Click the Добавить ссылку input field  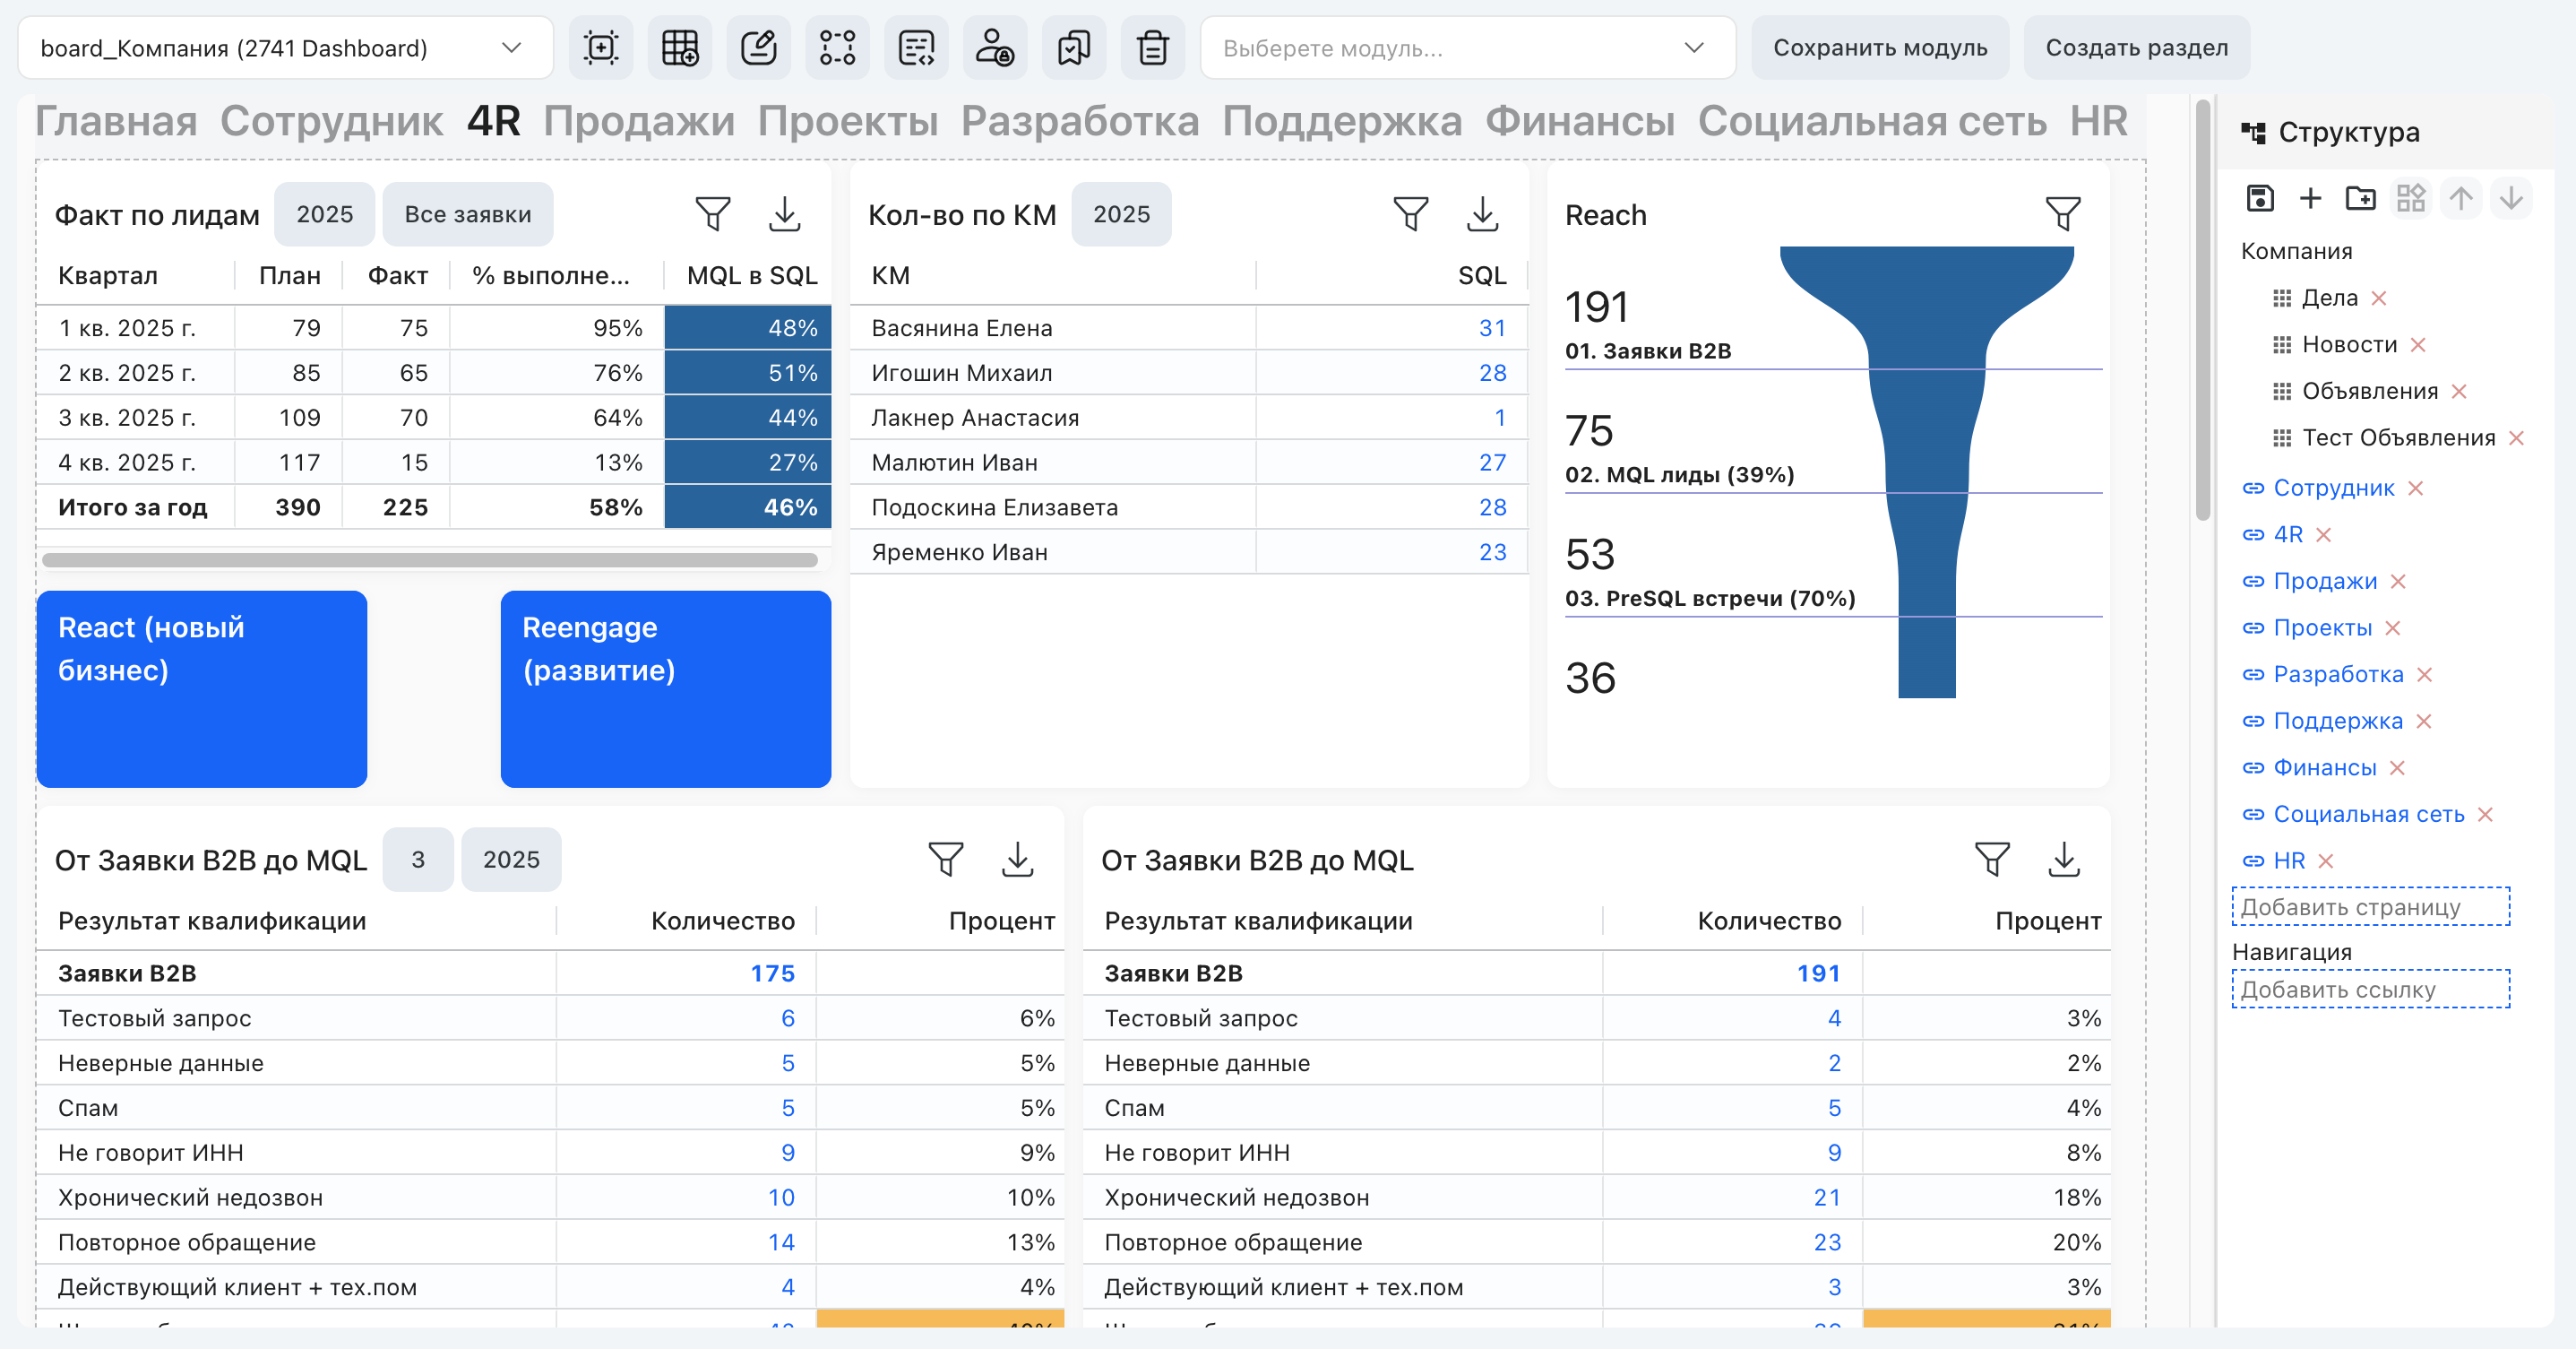tap(2371, 989)
